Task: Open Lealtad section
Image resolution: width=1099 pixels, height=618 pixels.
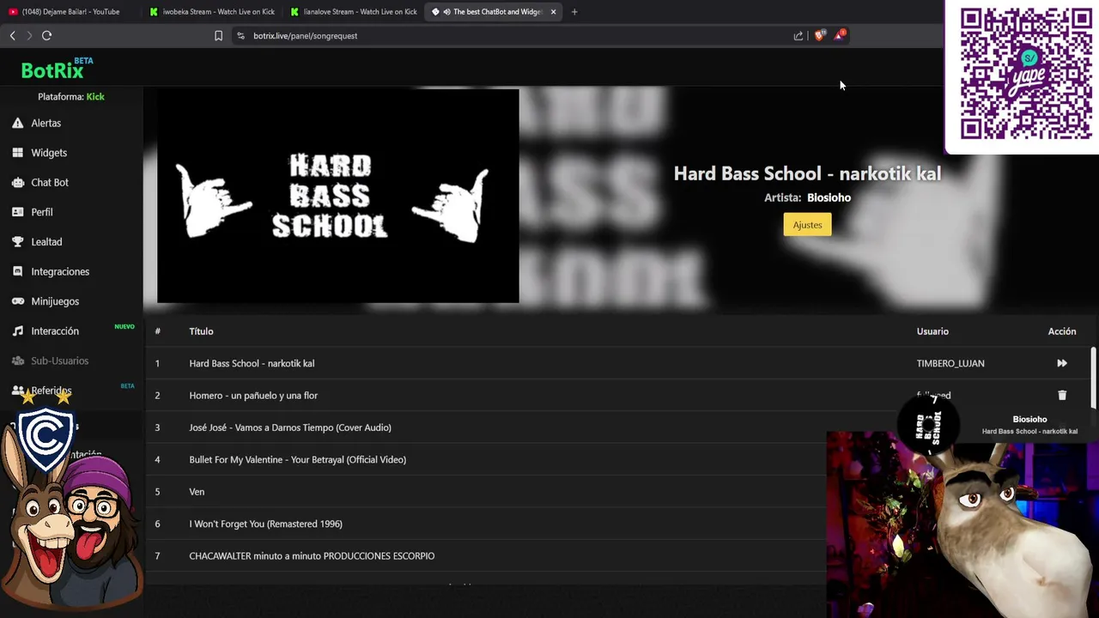Action: [46, 242]
